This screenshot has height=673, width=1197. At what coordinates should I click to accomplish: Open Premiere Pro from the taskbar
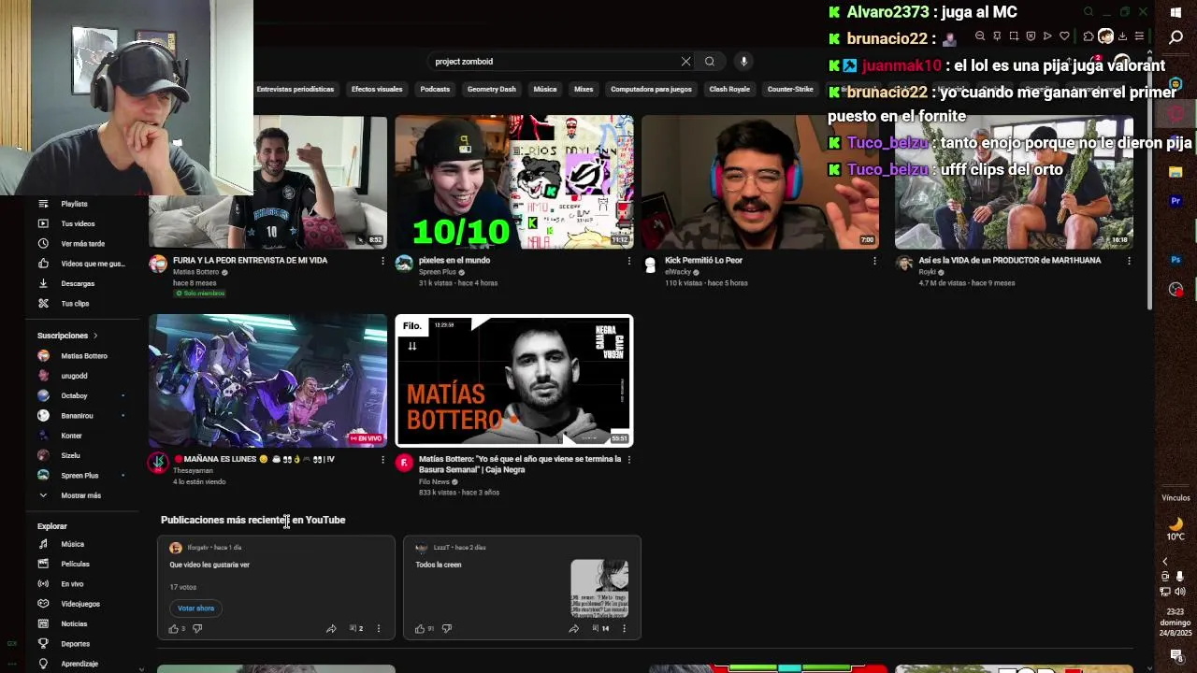[1175, 201]
